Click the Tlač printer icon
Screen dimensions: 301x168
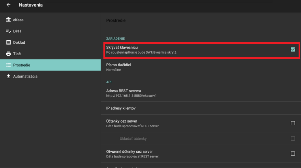point(9,54)
